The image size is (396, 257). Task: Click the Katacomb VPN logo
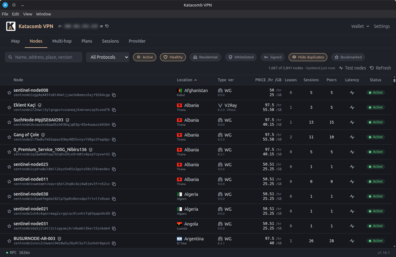[x=11, y=26]
